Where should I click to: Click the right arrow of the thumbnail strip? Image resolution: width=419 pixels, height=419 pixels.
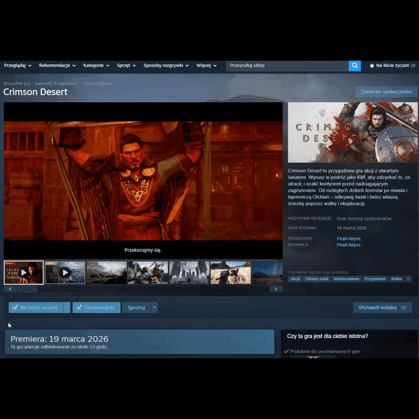[x=276, y=289]
